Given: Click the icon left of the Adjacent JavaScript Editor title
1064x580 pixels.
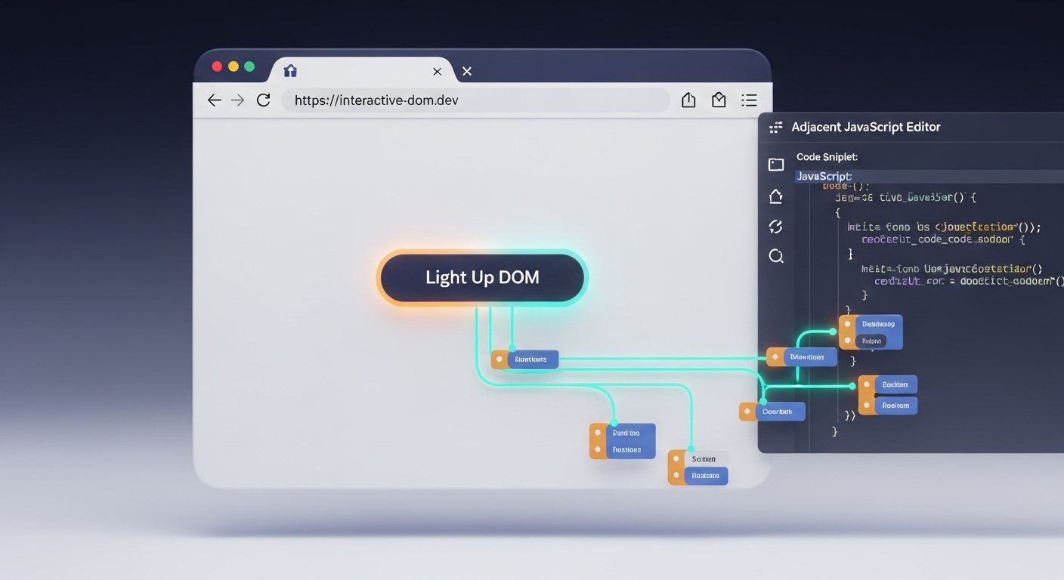Looking at the screenshot, I should [776, 128].
